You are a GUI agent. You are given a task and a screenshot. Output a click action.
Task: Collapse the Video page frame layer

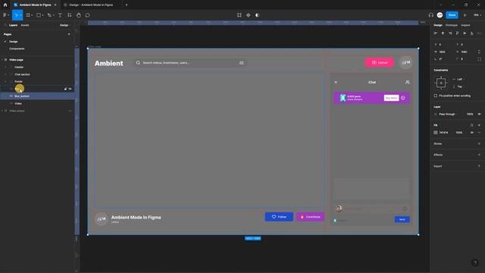2,60
